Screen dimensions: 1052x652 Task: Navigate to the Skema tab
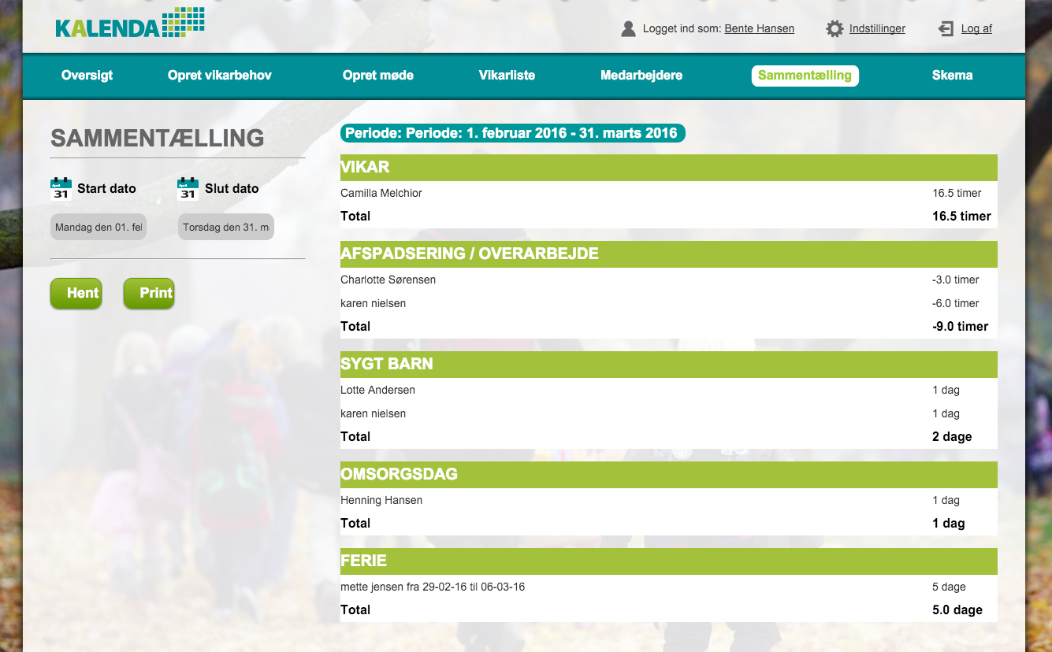pos(952,76)
